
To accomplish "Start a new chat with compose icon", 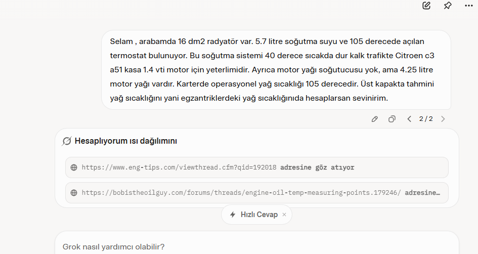I will coord(426,6).
